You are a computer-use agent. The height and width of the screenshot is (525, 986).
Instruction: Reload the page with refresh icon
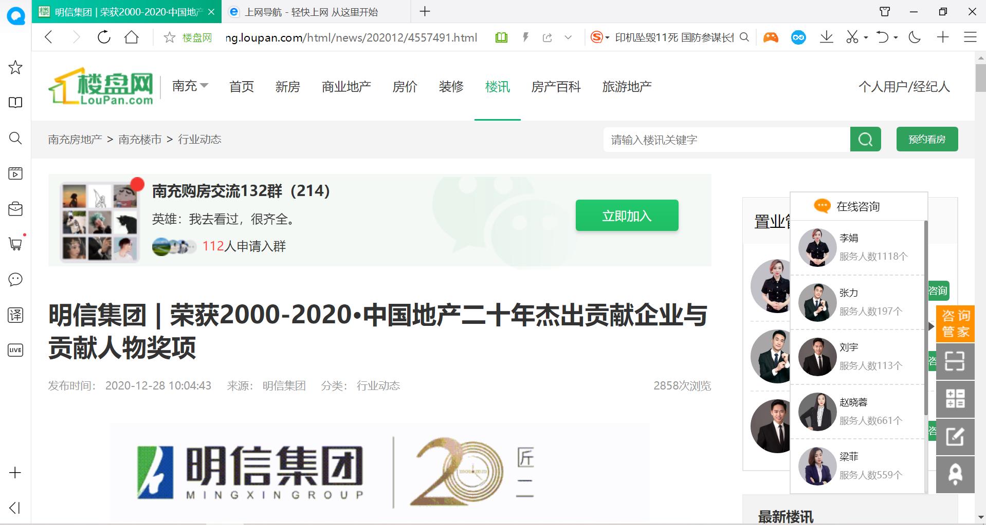[x=104, y=37]
